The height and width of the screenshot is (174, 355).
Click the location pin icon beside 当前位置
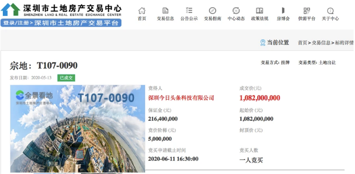point(263,43)
